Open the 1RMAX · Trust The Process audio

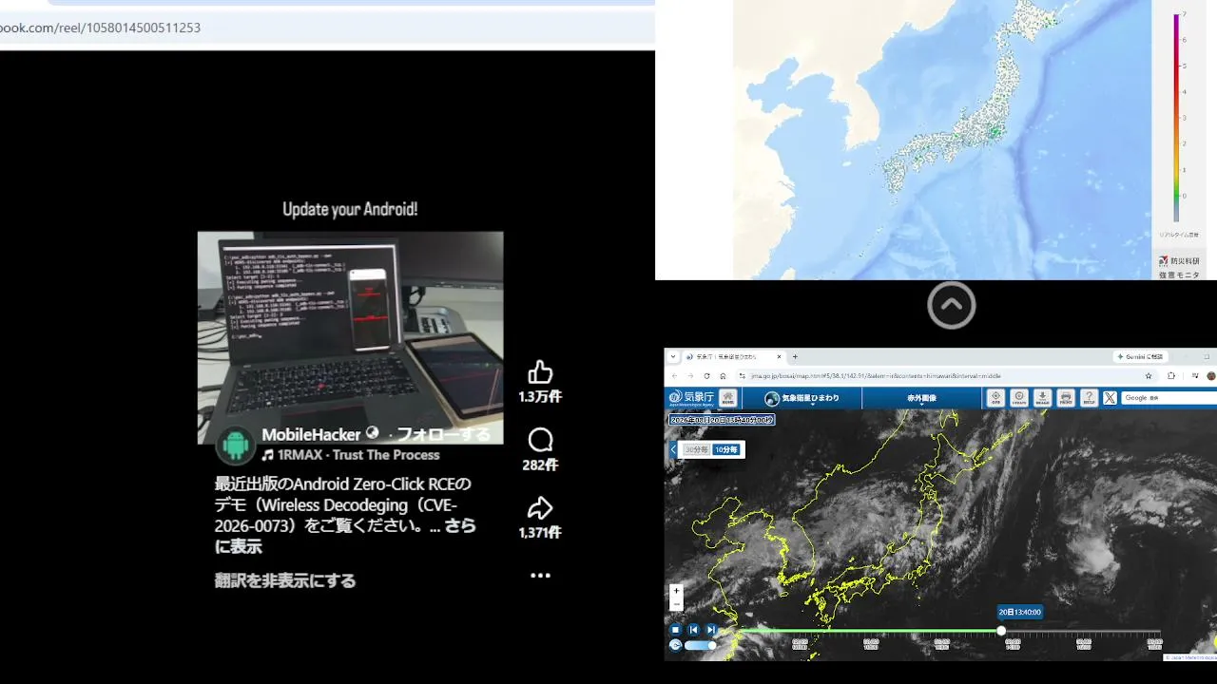coord(351,455)
